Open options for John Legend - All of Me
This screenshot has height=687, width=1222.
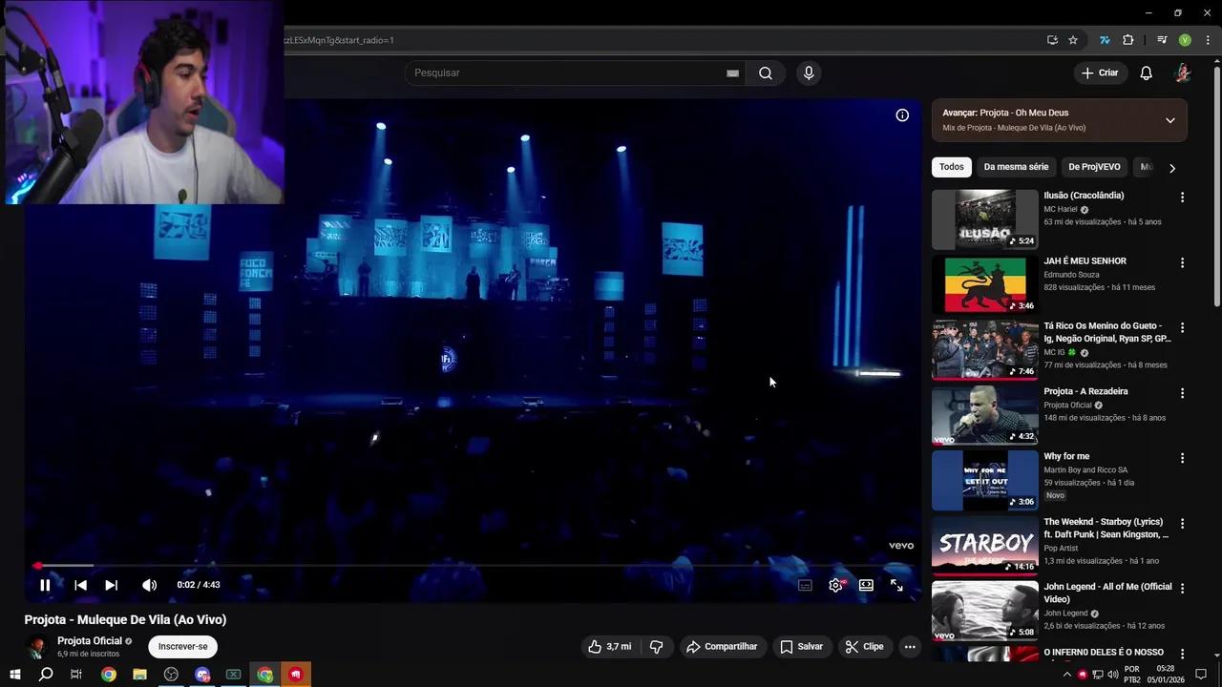pos(1182,589)
